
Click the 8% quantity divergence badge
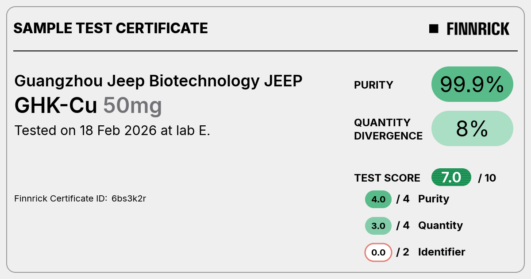pyautogui.click(x=472, y=128)
